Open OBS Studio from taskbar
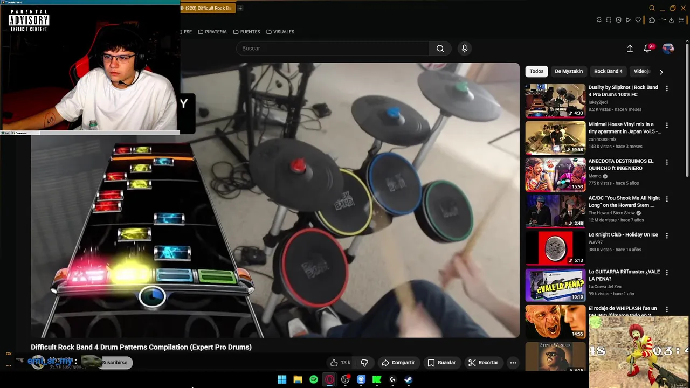The image size is (690, 388). [346, 379]
